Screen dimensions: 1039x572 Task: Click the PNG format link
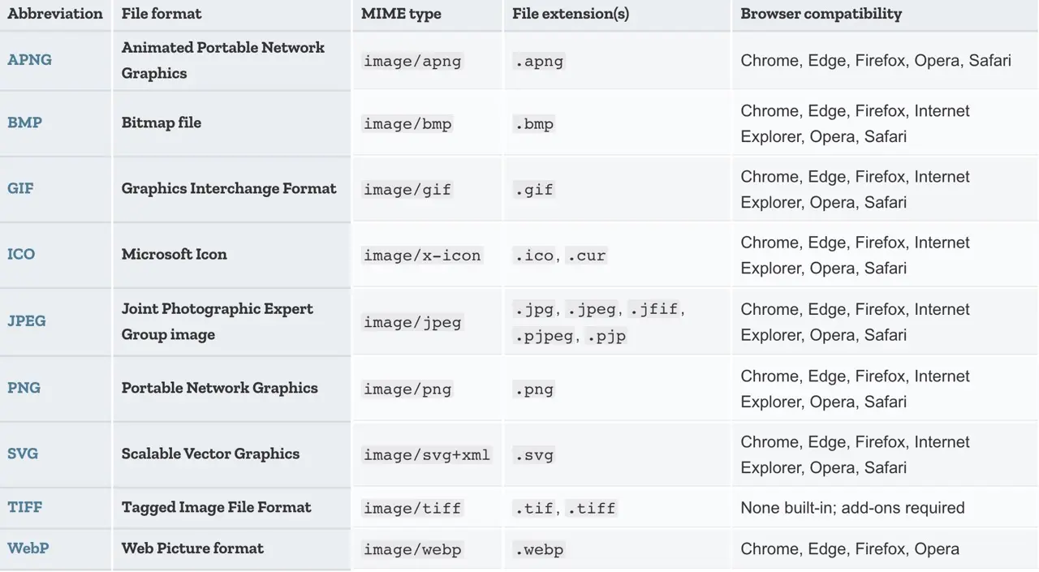tap(24, 388)
